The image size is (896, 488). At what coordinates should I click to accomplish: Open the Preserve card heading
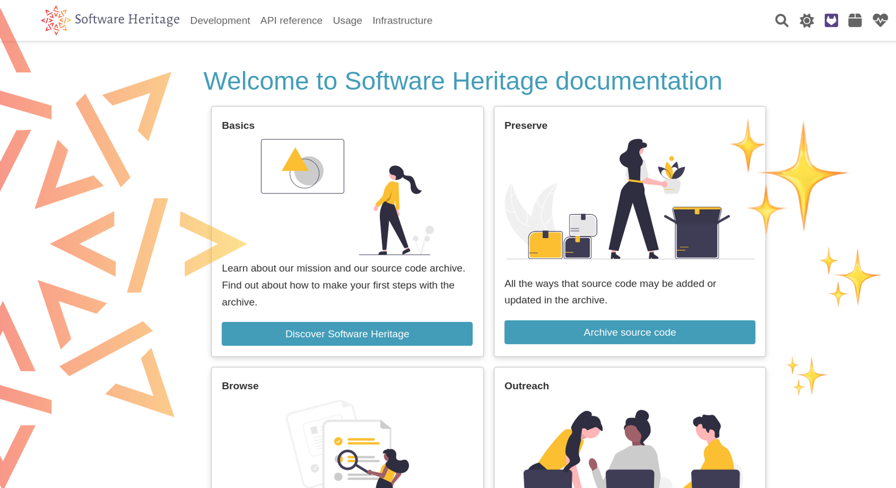click(x=525, y=125)
